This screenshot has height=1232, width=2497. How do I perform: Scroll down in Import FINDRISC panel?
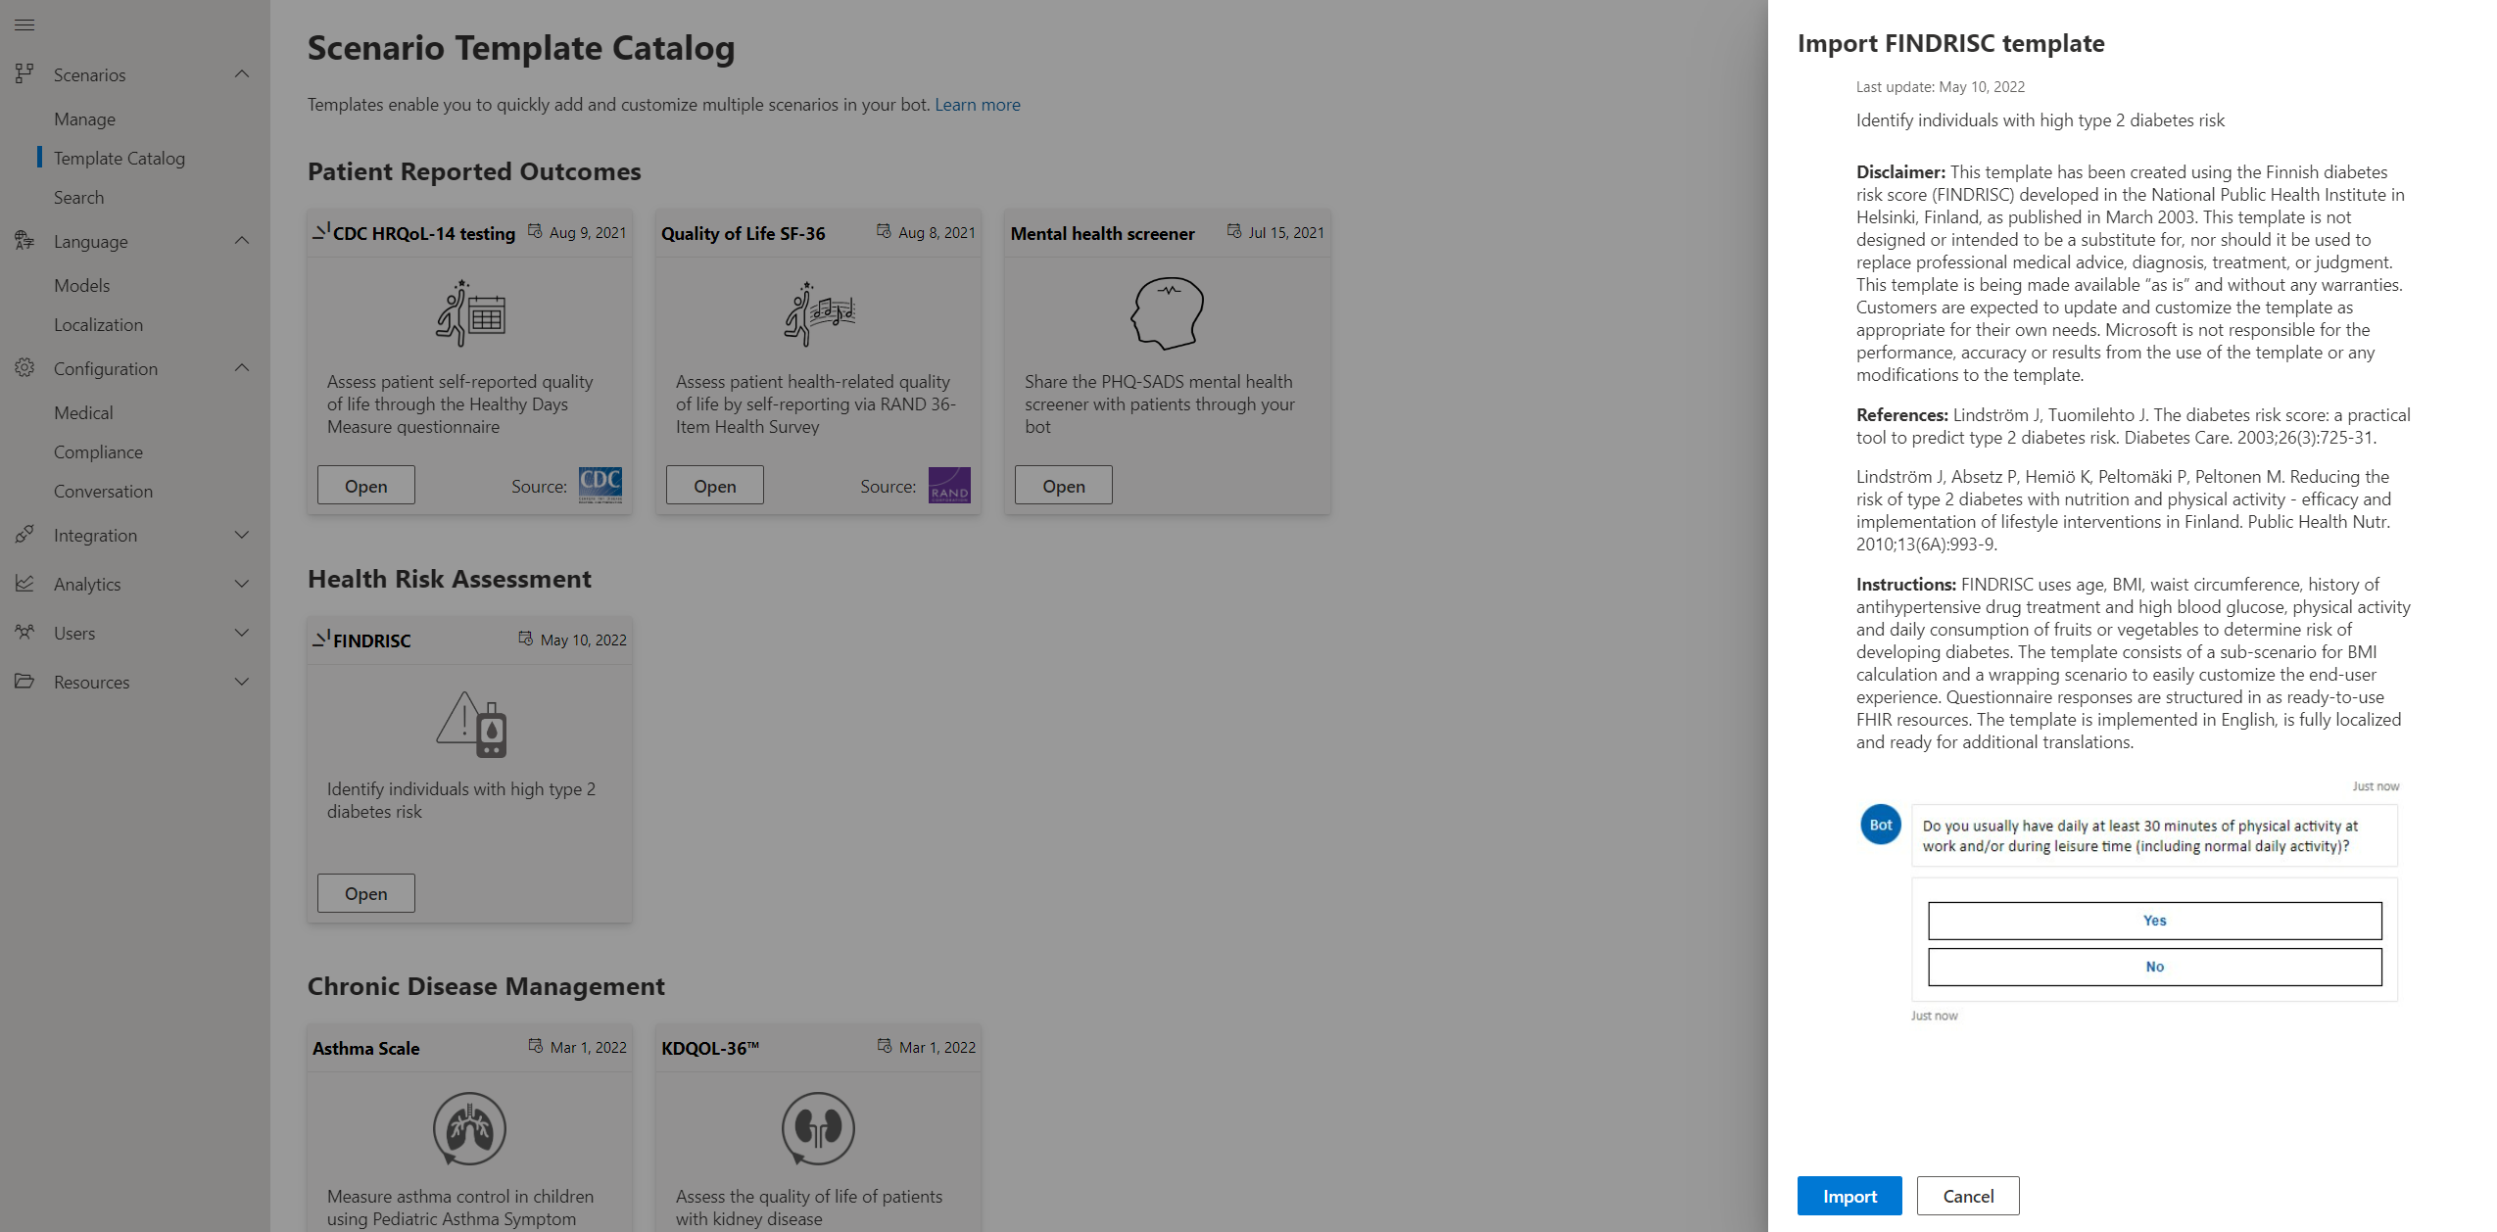click(2133, 637)
